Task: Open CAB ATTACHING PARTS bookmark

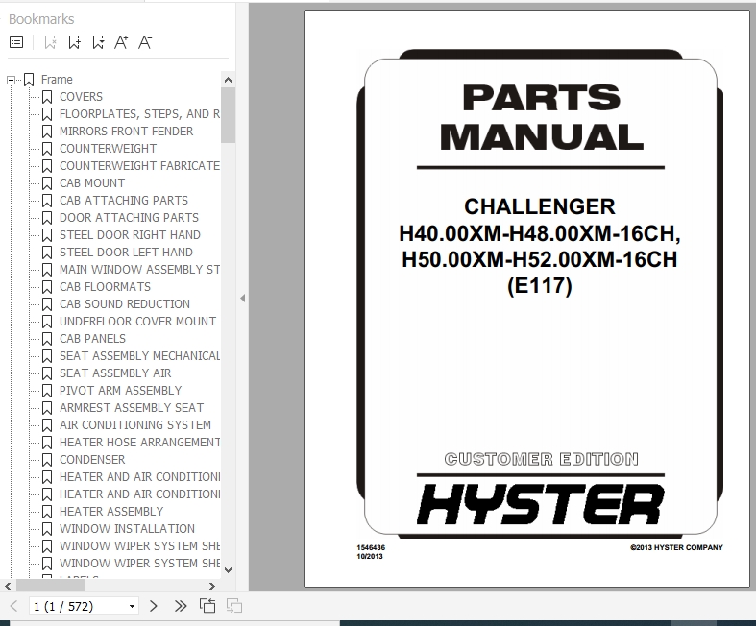Action: click(124, 201)
